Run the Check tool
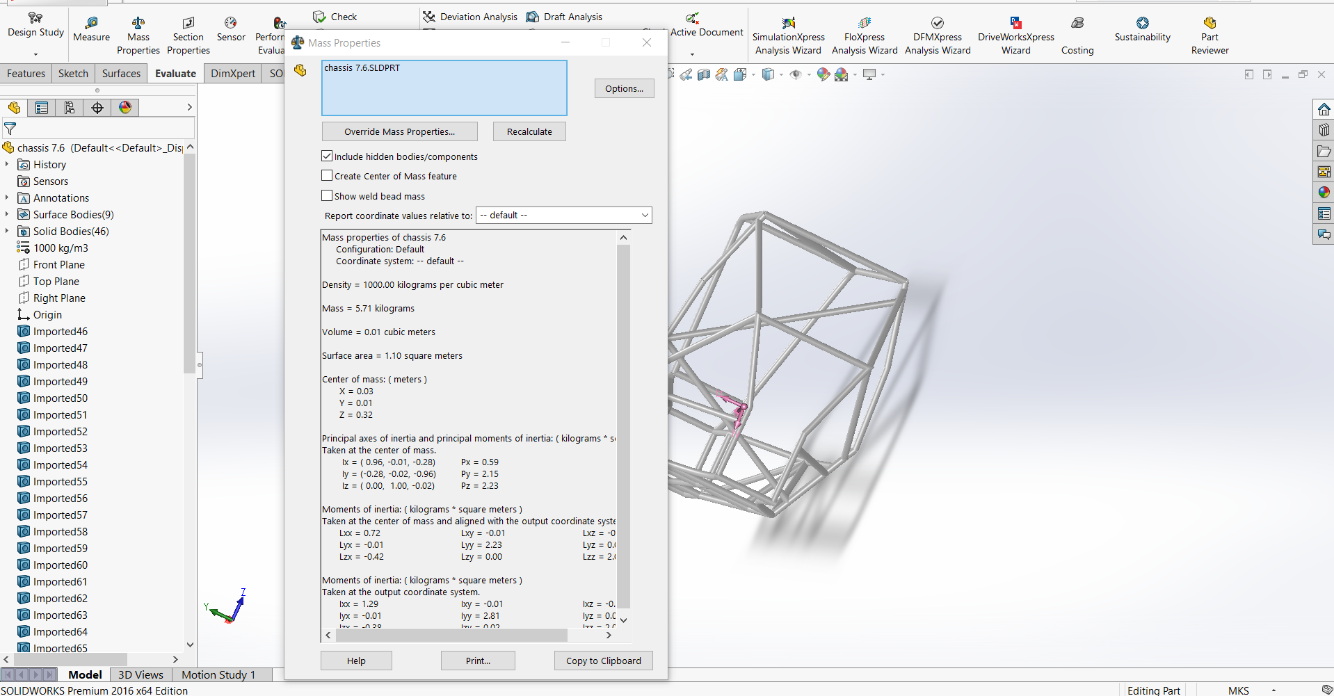 pyautogui.click(x=335, y=17)
